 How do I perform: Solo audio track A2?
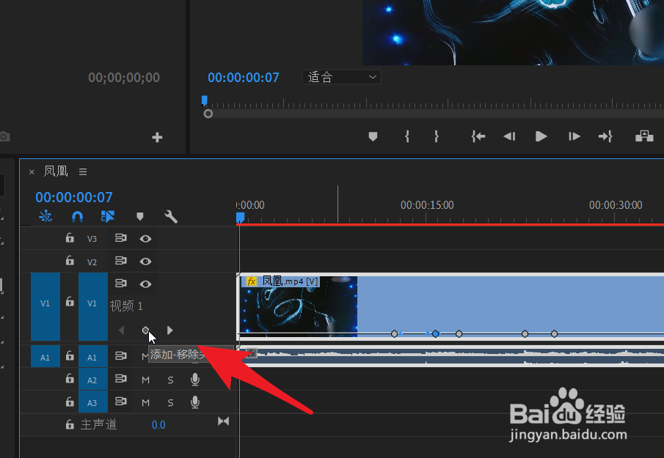(170, 380)
